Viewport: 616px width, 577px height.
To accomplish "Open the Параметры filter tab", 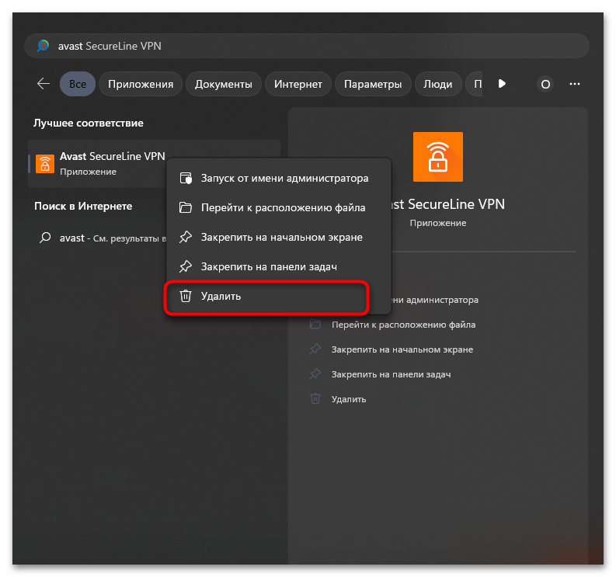I will [x=373, y=84].
